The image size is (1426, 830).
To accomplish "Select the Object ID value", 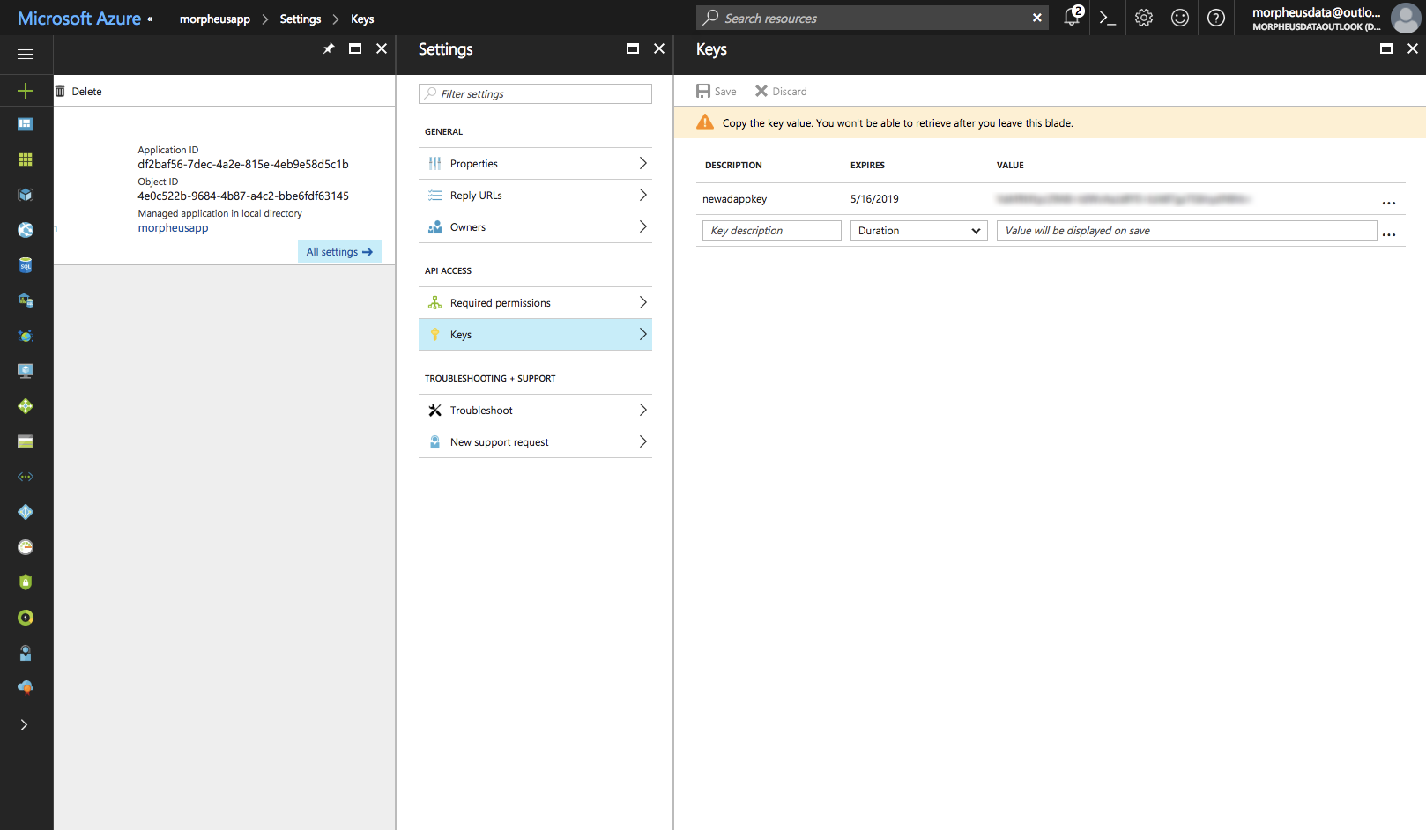I will click(243, 196).
